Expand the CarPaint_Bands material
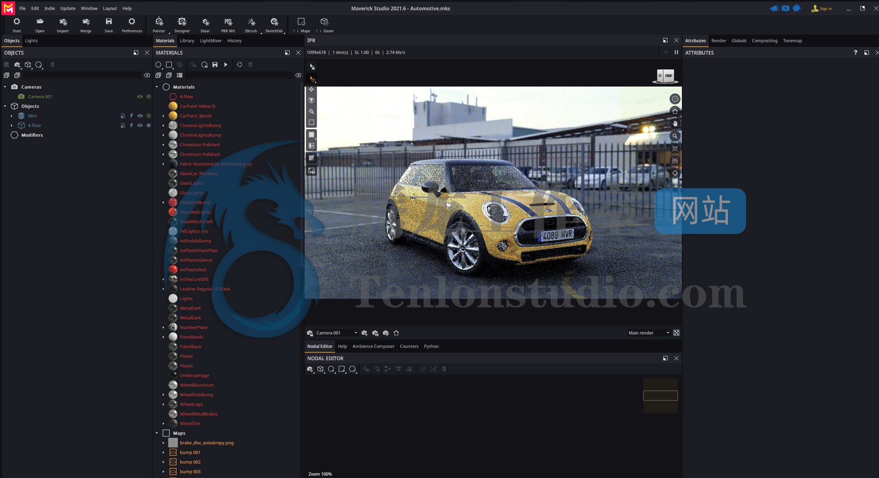 (x=163, y=116)
